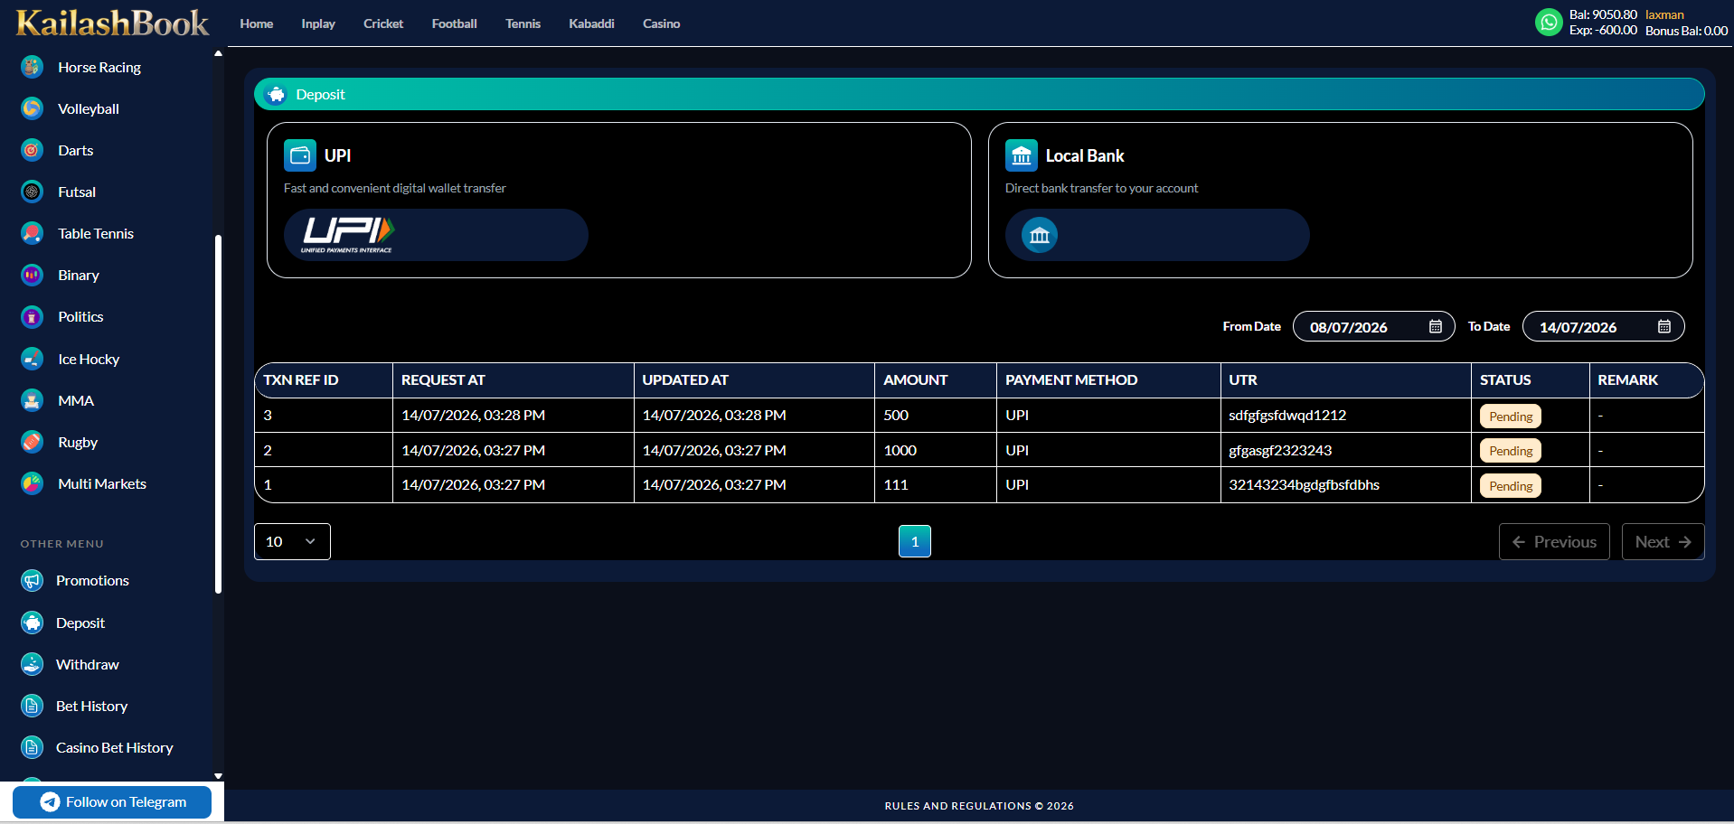This screenshot has height=824, width=1734.
Task: Click the Futsal ball icon
Action: point(32,192)
